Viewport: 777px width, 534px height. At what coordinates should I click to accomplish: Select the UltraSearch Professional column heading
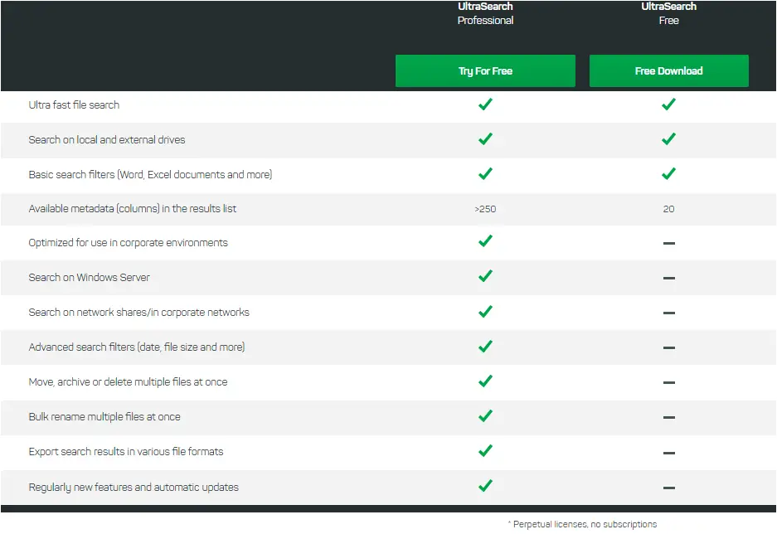pyautogui.click(x=485, y=13)
